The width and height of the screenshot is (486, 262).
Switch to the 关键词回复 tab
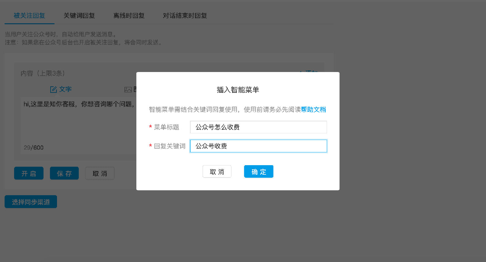tap(79, 16)
